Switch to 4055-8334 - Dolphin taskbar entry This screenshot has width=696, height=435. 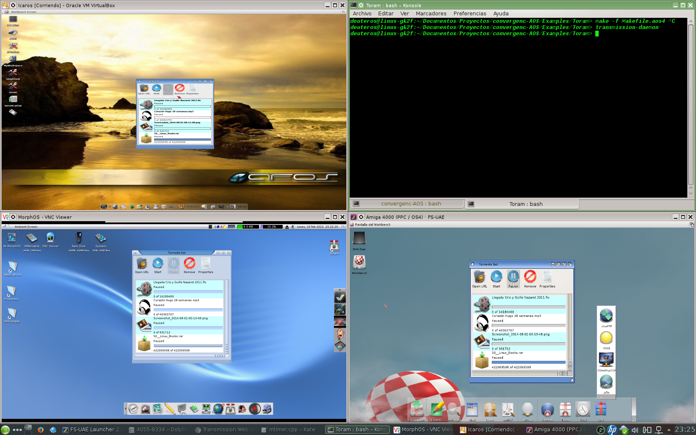158,430
